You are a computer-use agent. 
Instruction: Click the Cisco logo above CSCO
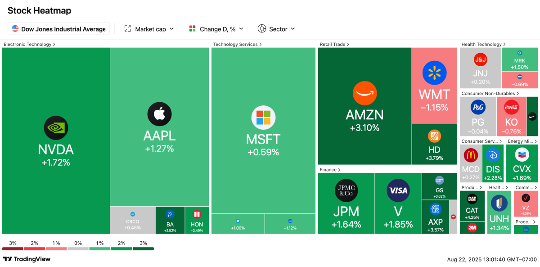[133, 214]
